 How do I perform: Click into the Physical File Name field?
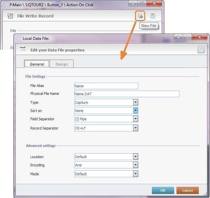pyautogui.click(x=127, y=94)
